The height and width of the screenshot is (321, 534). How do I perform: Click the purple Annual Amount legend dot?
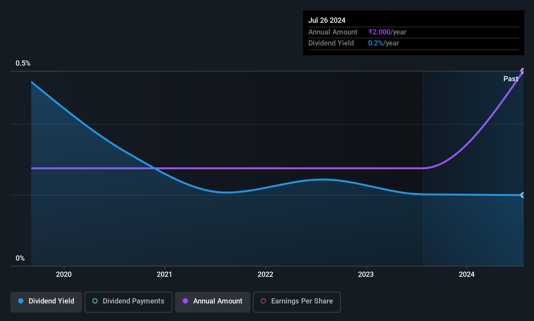coord(185,301)
